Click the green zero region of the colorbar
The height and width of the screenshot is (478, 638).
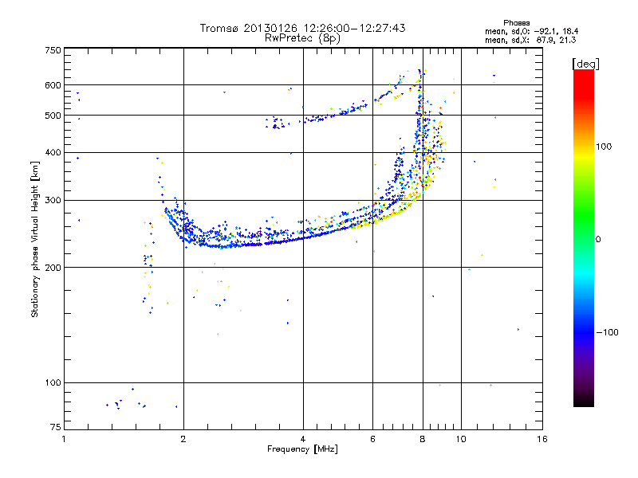(584, 239)
